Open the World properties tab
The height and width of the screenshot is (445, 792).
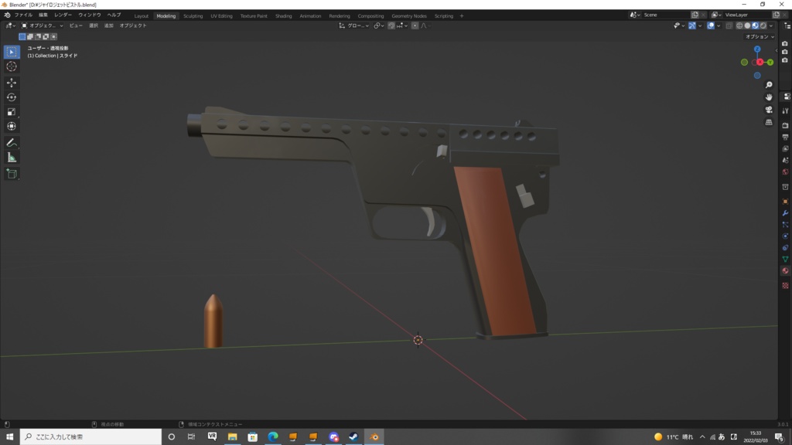point(786,172)
